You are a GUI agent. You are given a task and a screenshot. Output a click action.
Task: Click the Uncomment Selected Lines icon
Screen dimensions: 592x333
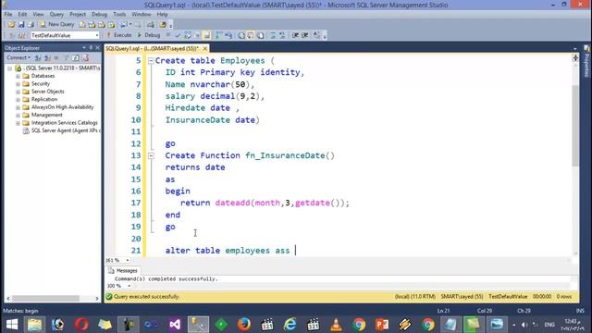point(282,35)
